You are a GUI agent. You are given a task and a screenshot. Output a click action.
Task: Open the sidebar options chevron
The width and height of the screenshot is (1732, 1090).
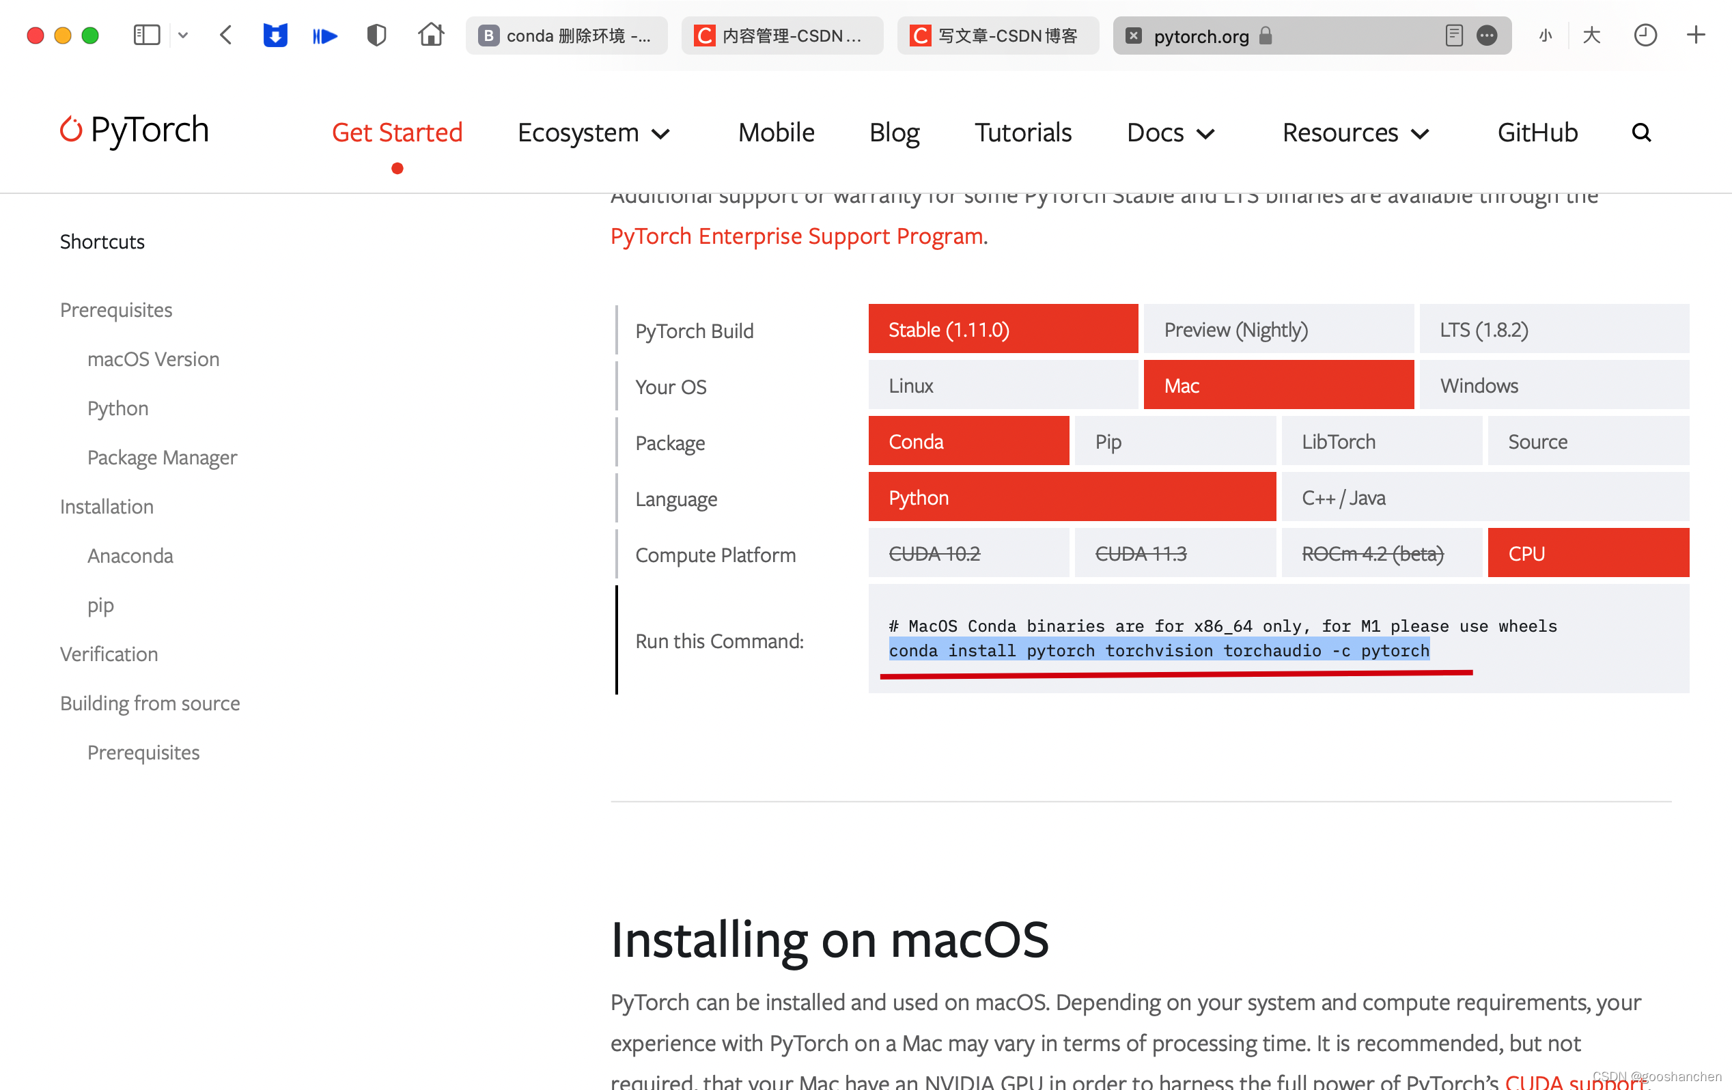[x=183, y=36]
